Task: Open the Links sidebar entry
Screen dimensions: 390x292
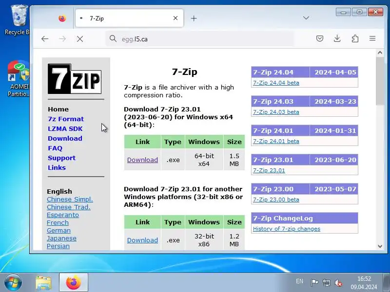Action: point(57,167)
